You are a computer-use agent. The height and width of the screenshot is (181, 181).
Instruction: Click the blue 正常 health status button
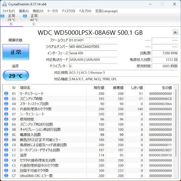point(16,52)
